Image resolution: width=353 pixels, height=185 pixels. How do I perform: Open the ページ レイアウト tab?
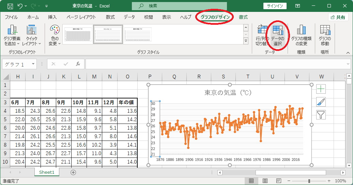point(81,17)
